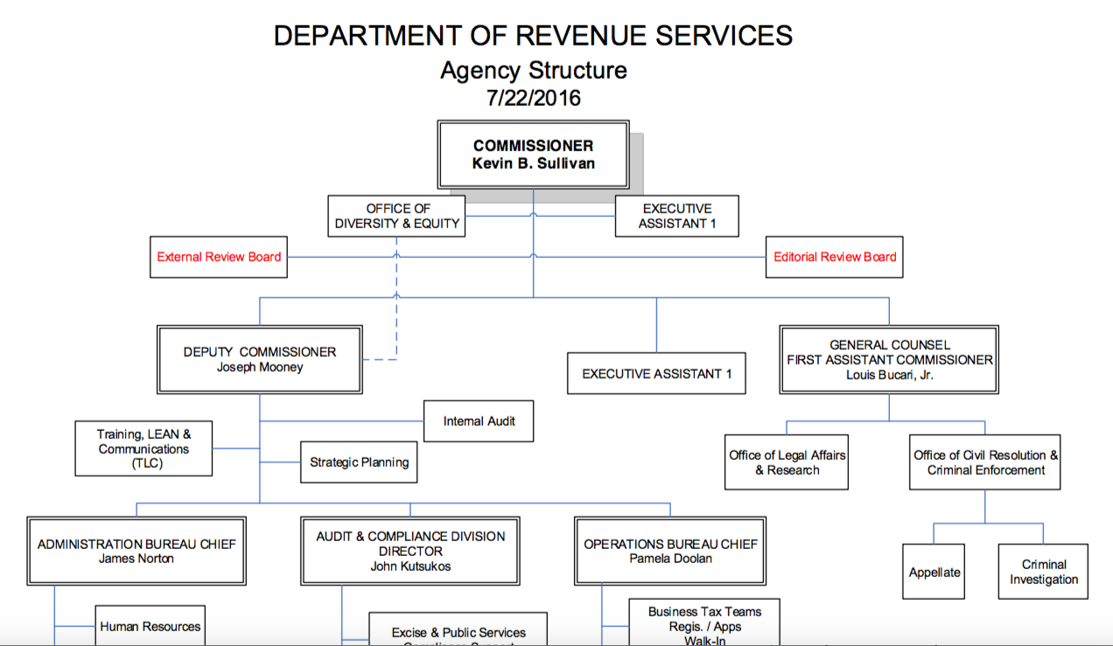Click Office of Civil Resolution & Criminal Enforcement
The width and height of the screenshot is (1113, 646).
point(985,462)
